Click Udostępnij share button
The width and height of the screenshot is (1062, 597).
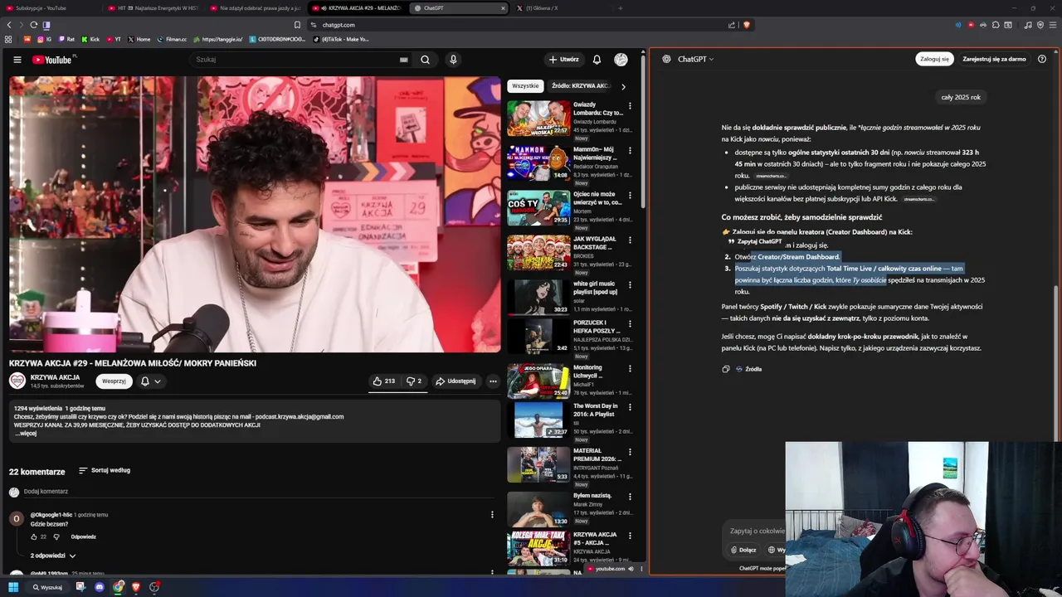455,381
